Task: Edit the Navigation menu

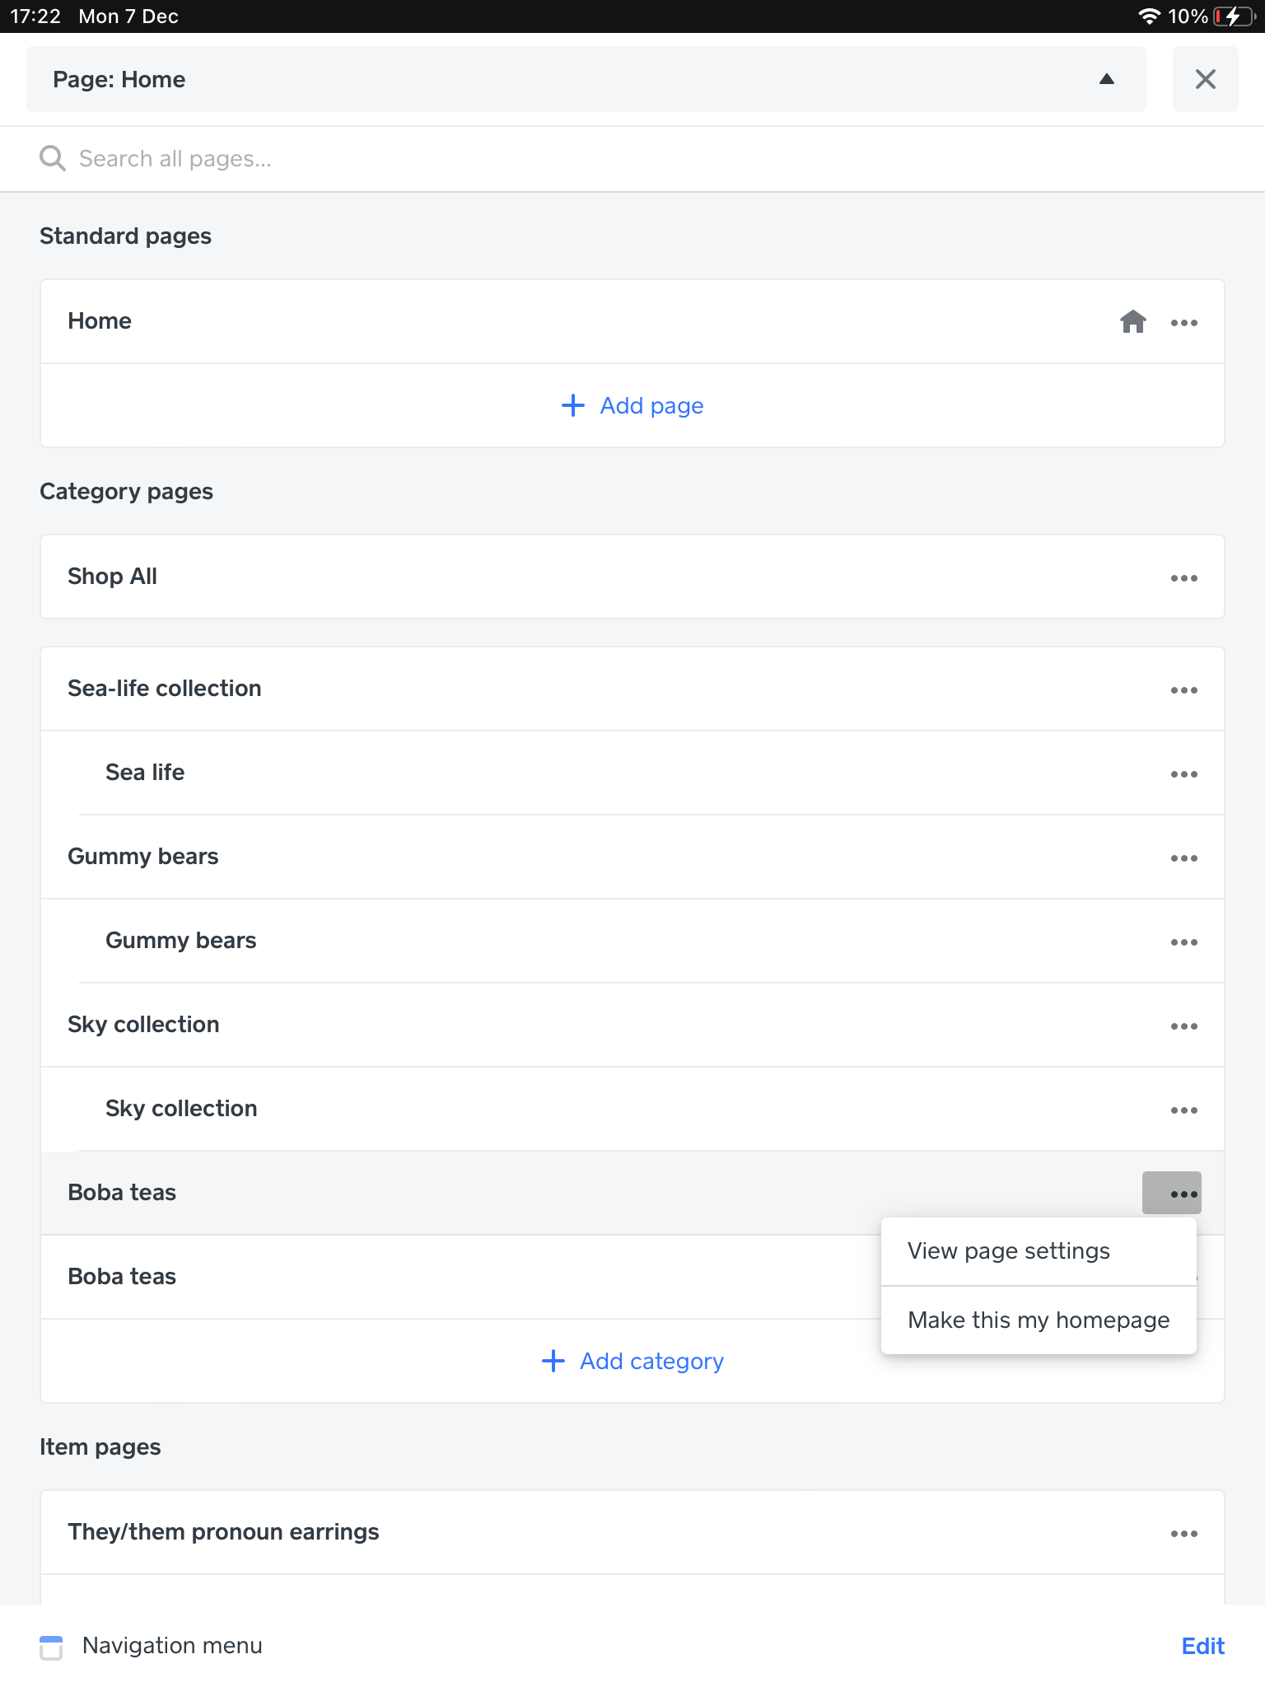Action: click(x=1202, y=1647)
